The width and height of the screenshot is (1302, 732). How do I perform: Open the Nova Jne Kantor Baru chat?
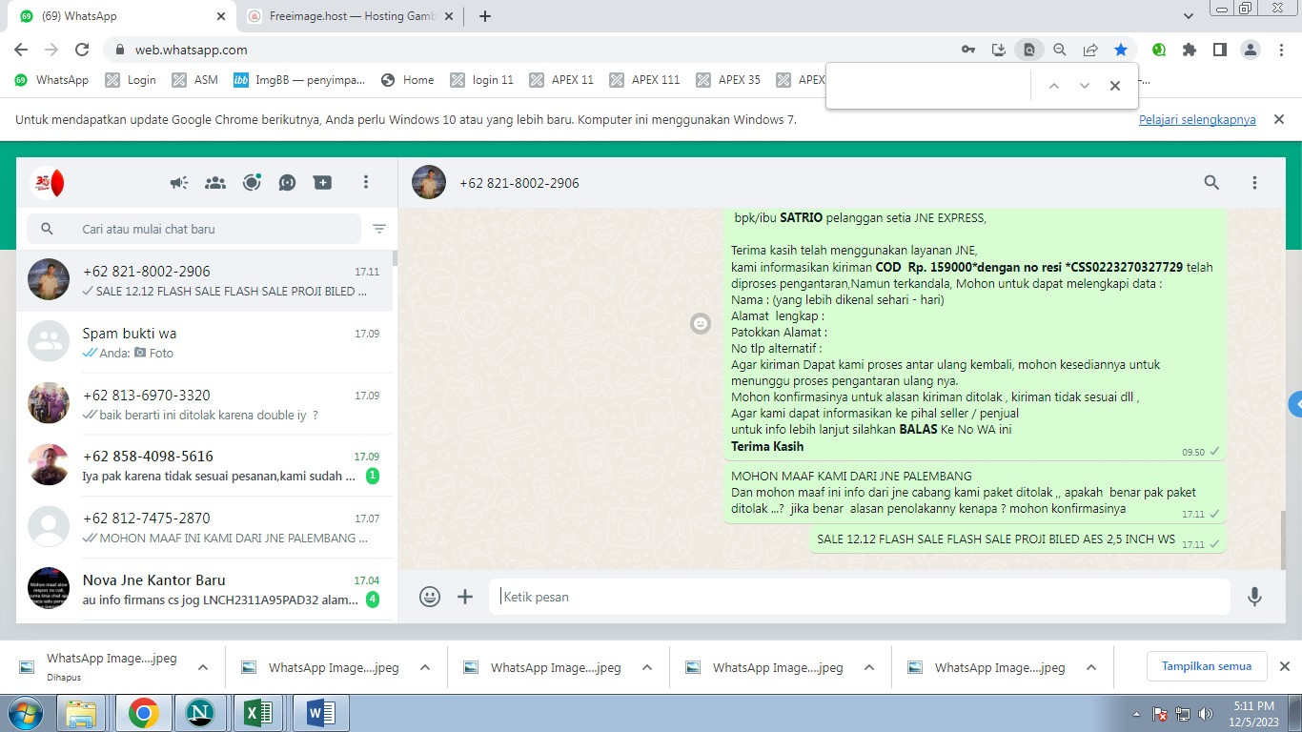pyautogui.click(x=205, y=589)
